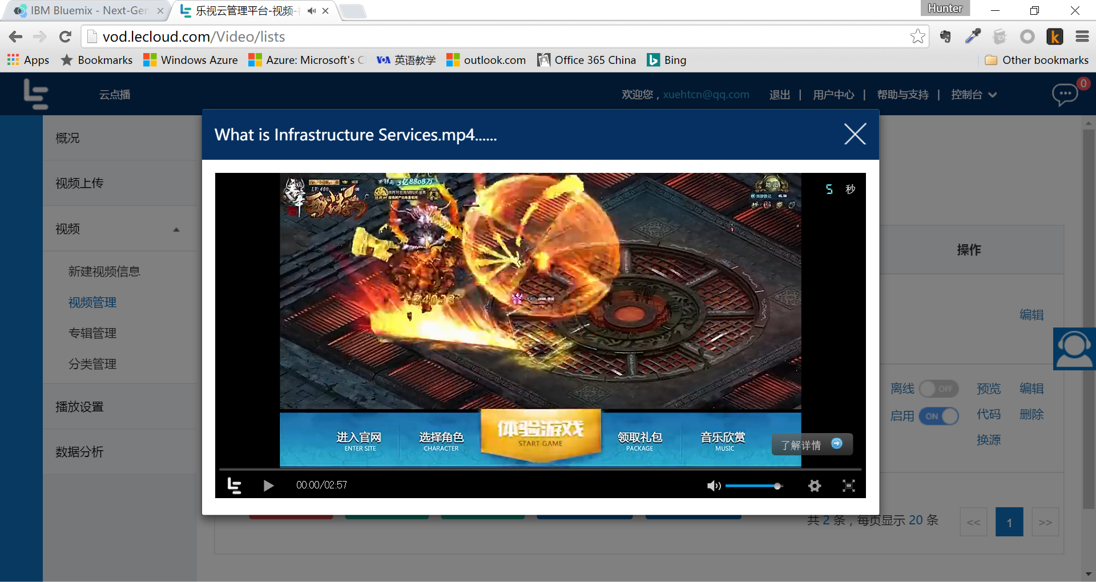Click the page vertical scrollbar
Screen dimensions: 1096x582
(1089, 319)
